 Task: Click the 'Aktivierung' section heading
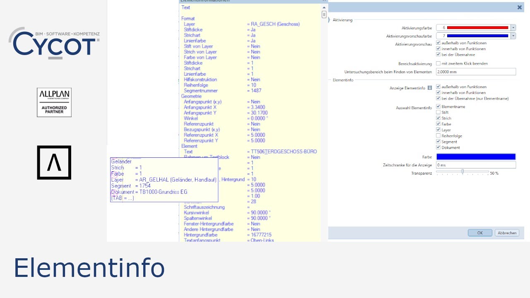point(342,20)
